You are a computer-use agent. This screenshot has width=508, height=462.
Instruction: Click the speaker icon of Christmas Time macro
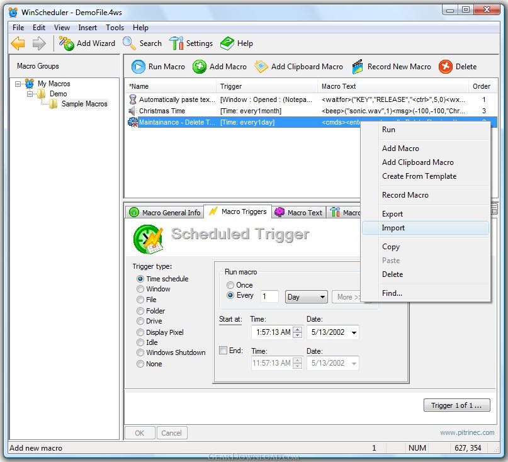tap(132, 111)
